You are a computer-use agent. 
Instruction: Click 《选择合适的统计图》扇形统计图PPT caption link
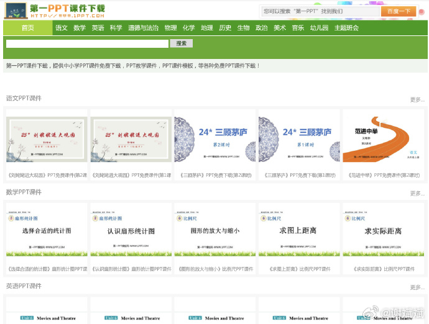[48, 269]
